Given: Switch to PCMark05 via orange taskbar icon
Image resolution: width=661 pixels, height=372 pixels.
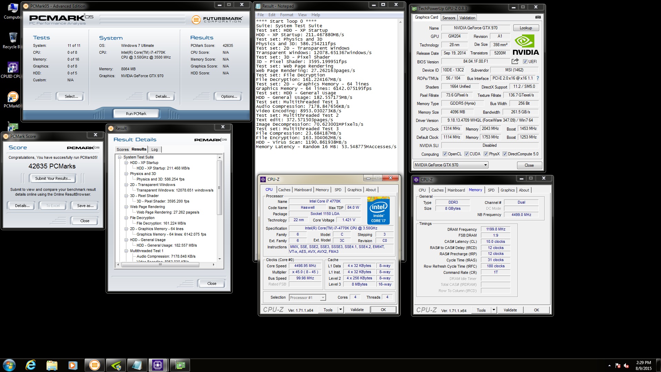Looking at the screenshot, I should (x=94, y=365).
